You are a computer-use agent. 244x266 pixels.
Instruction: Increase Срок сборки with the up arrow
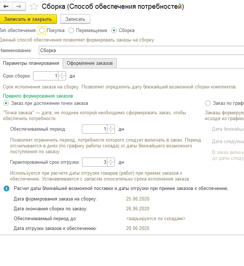click(x=62, y=74)
